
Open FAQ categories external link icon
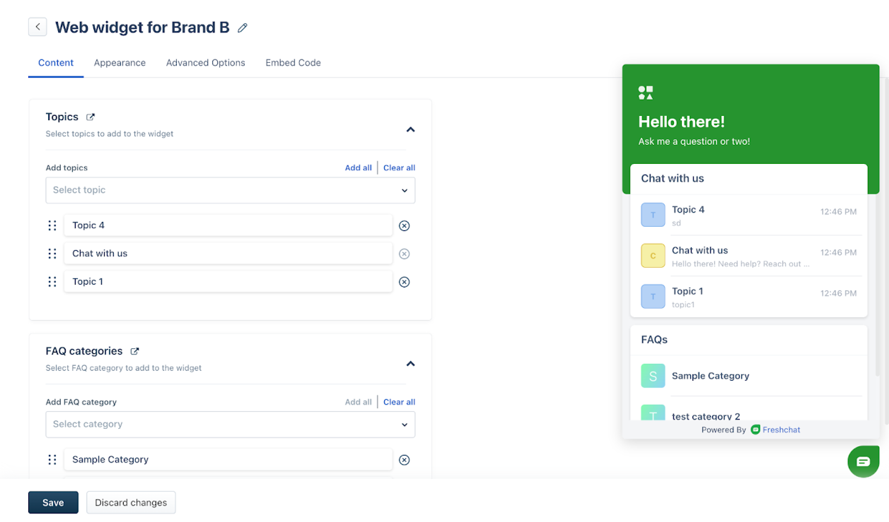coord(135,351)
